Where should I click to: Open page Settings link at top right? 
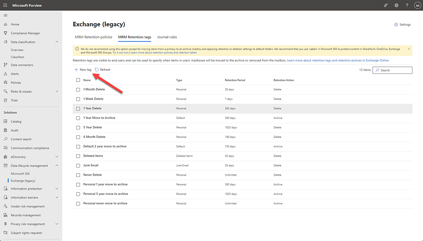(402, 25)
